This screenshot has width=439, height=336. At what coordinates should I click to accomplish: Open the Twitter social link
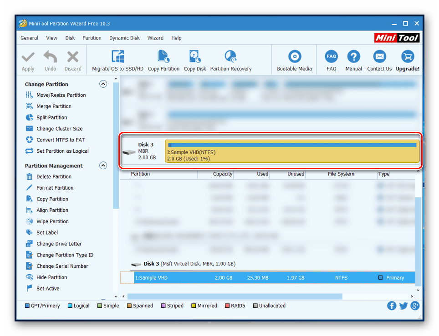(403, 306)
